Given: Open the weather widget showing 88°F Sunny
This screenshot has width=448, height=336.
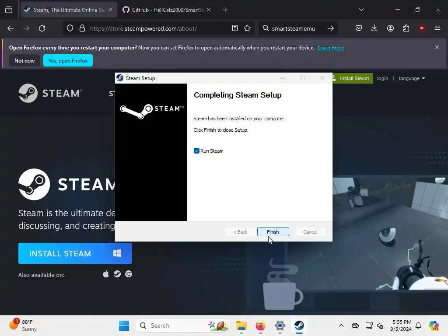Looking at the screenshot, I should (23, 325).
